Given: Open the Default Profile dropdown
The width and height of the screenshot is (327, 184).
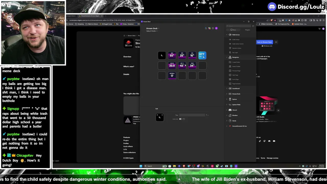Looking at the screenshot, I should tap(152, 31).
